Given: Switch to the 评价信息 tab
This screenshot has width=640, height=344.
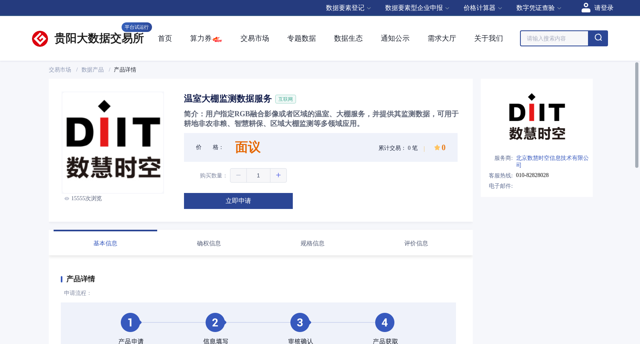Looking at the screenshot, I should (416, 243).
